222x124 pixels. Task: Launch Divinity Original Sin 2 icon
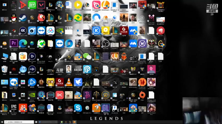click(x=151, y=108)
